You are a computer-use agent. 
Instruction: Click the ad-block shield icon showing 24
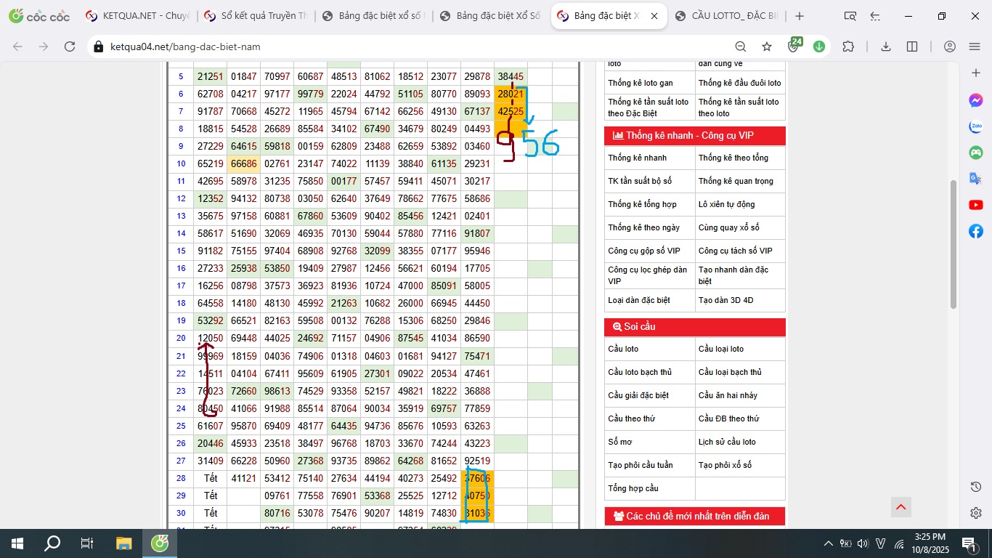click(x=794, y=46)
